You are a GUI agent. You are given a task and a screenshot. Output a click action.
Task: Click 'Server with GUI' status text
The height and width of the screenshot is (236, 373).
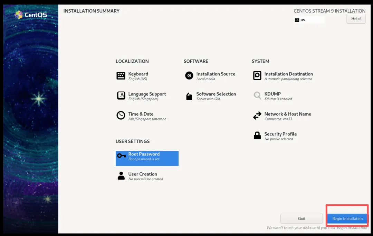click(x=208, y=99)
